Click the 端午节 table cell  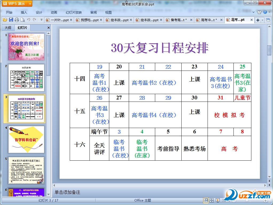[99, 132]
